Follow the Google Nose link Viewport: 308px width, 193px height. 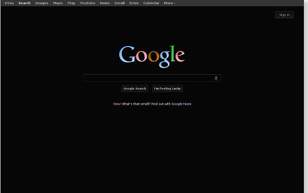point(181,104)
